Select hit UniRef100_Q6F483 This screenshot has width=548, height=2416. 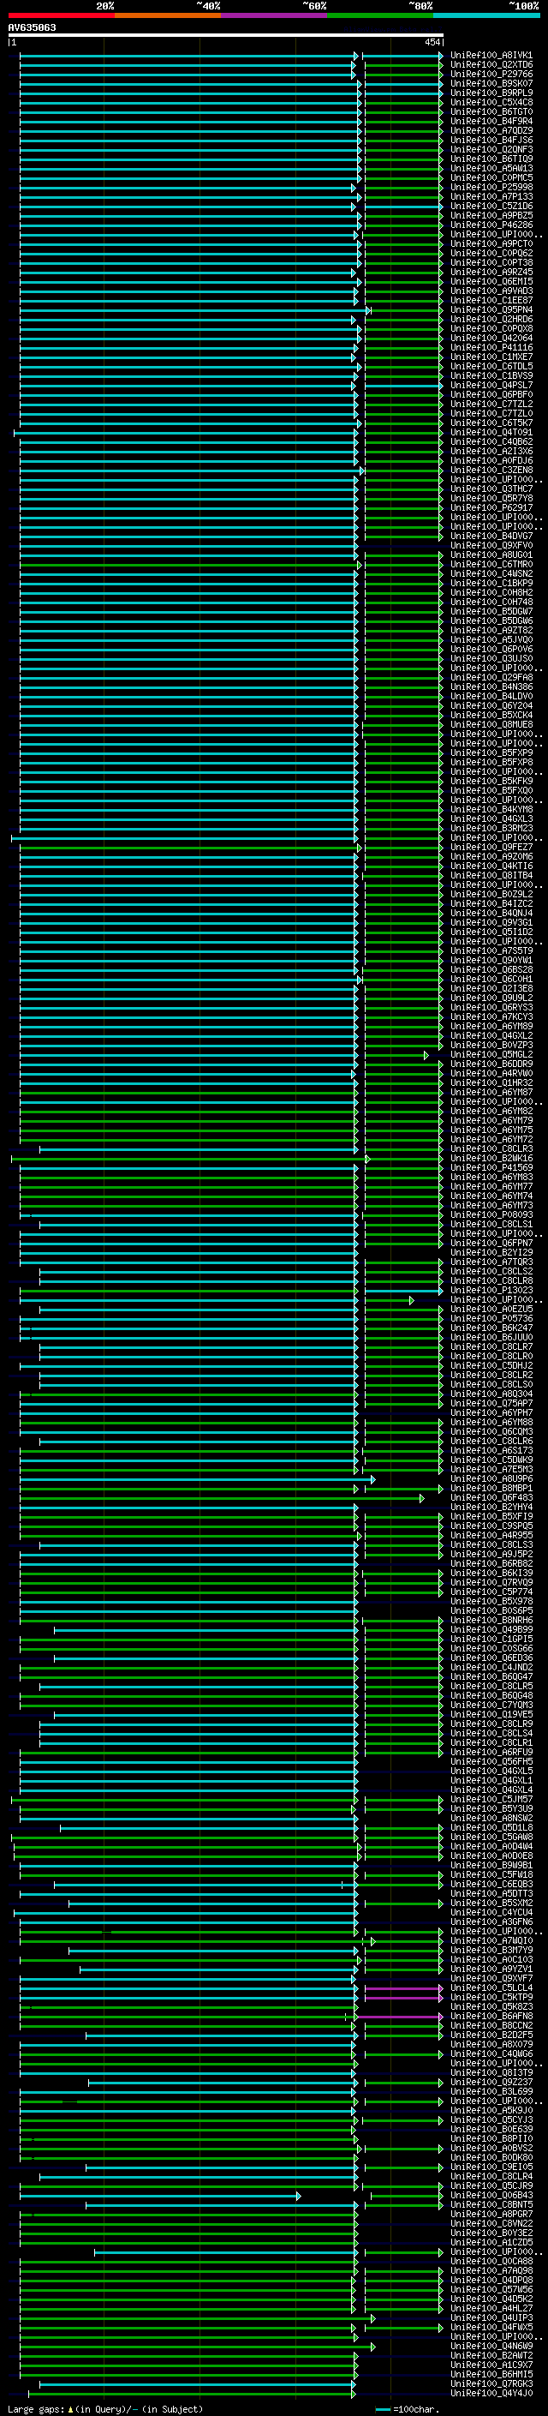pos(491,1498)
